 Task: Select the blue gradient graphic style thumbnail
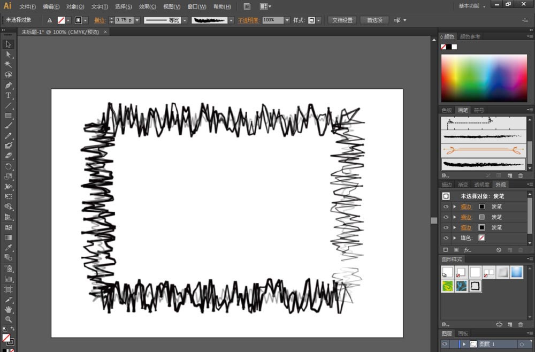[517, 272]
